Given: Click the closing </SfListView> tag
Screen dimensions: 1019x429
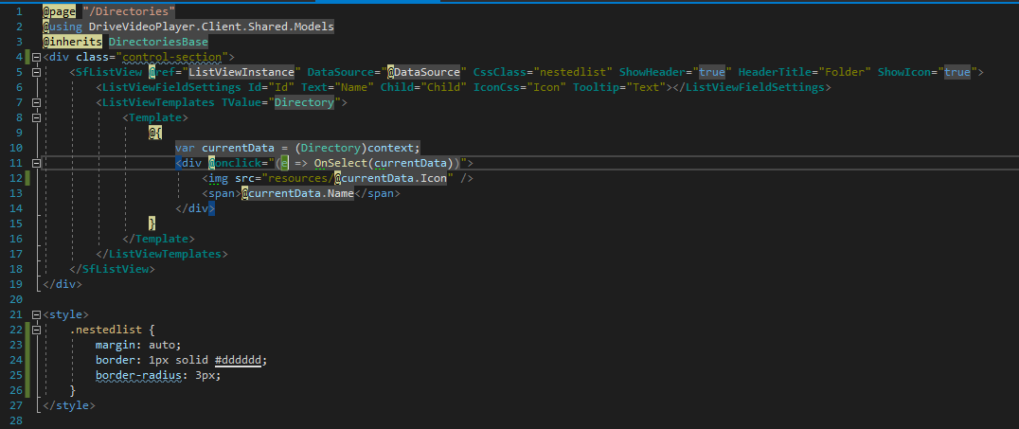Looking at the screenshot, I should click(x=113, y=269).
